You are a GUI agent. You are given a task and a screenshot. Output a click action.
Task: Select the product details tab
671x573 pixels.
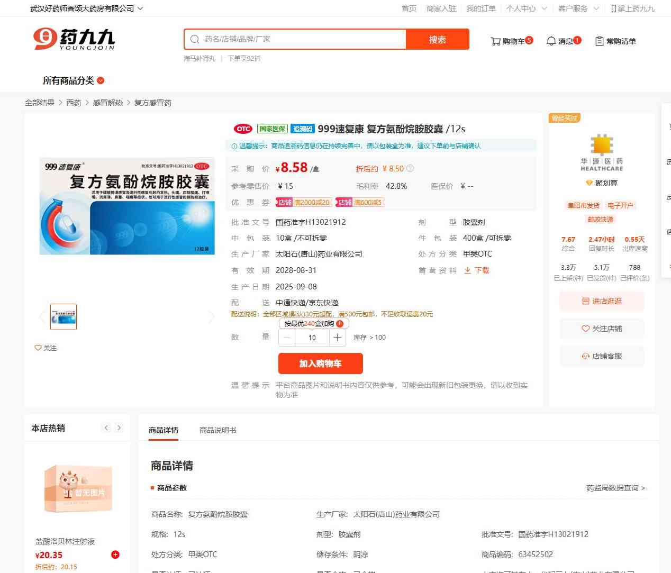point(164,430)
